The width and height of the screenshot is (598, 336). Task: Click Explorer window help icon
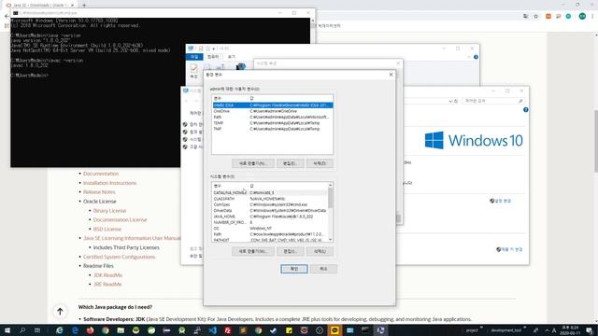pyautogui.click(x=476, y=57)
